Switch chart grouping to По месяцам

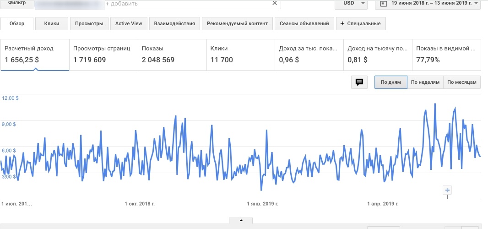(462, 82)
